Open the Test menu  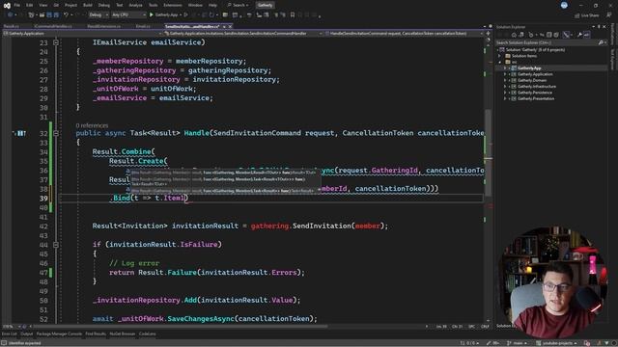click(120, 5)
